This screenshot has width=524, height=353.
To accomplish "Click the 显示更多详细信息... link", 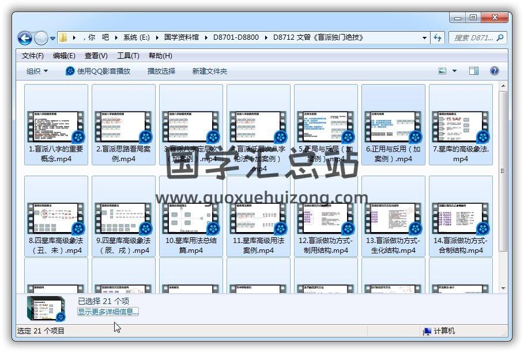I will click(108, 312).
